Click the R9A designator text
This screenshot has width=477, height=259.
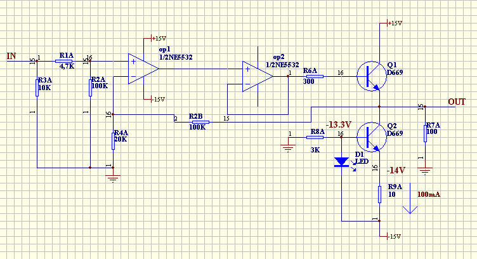pyautogui.click(x=395, y=187)
